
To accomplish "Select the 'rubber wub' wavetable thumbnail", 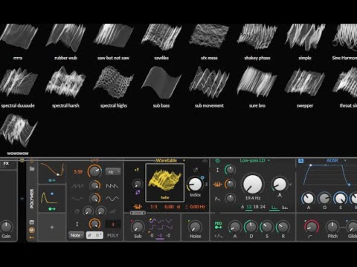I will [x=66, y=37].
